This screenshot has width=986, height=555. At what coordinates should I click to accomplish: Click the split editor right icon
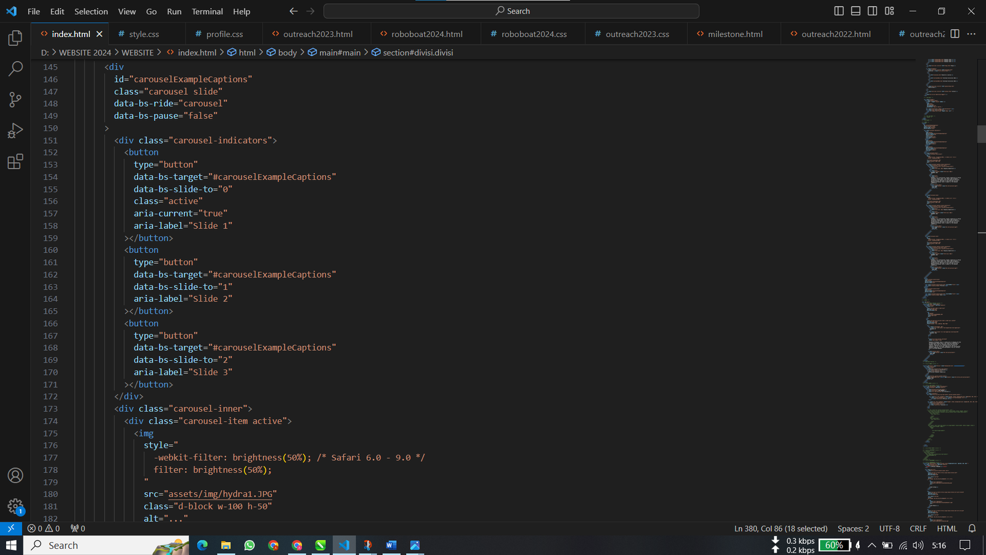[955, 34]
